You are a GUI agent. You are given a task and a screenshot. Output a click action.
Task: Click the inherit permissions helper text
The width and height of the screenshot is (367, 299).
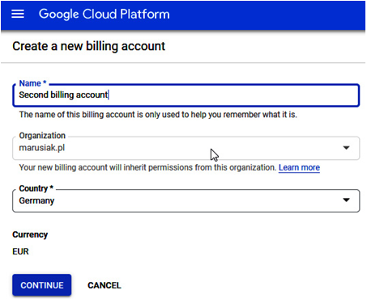147,167
